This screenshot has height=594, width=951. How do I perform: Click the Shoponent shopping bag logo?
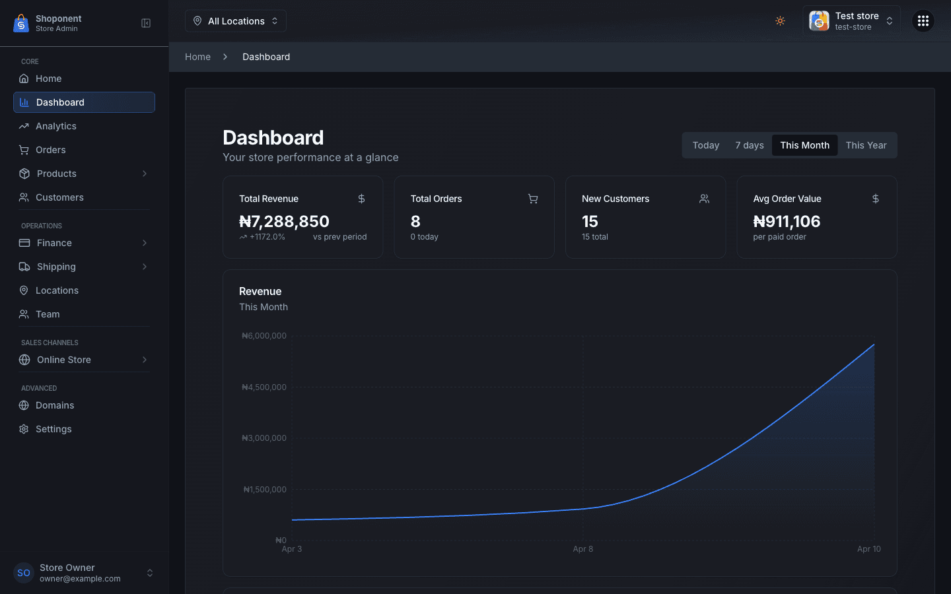pyautogui.click(x=21, y=23)
